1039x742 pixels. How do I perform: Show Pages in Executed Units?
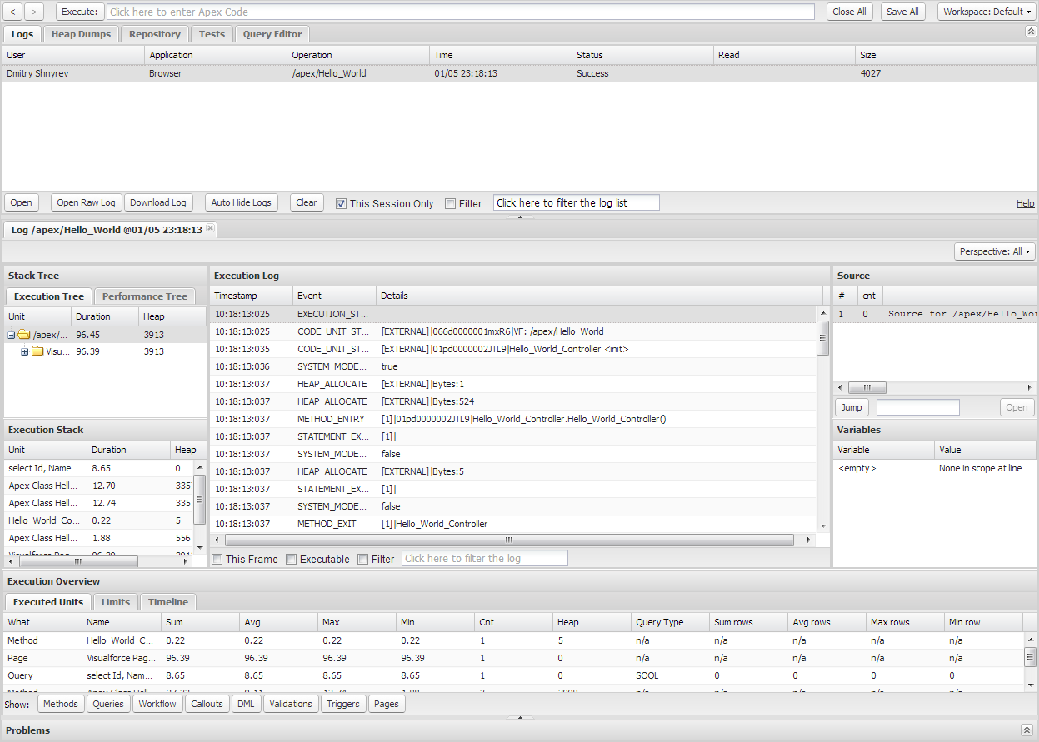pos(387,704)
